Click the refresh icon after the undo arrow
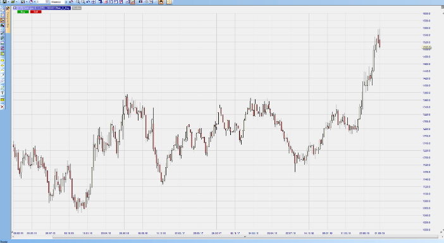The height and width of the screenshot is (243, 444). point(93,2)
